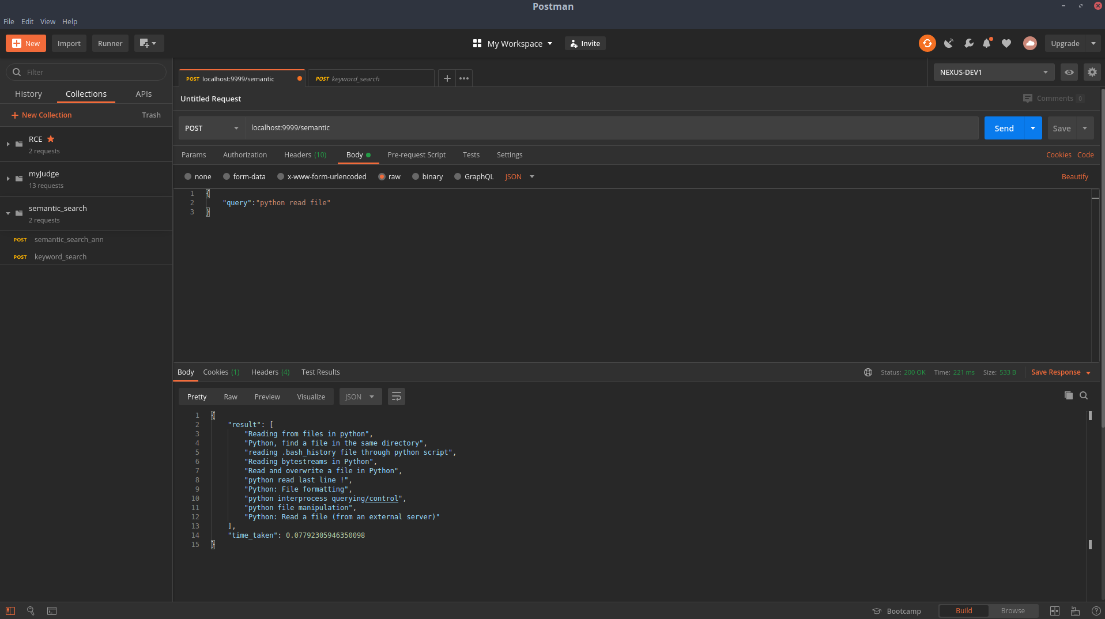Screen dimensions: 1105x619
Task: Open keyboard shortcuts icon in status bar
Action: [x=1075, y=611]
